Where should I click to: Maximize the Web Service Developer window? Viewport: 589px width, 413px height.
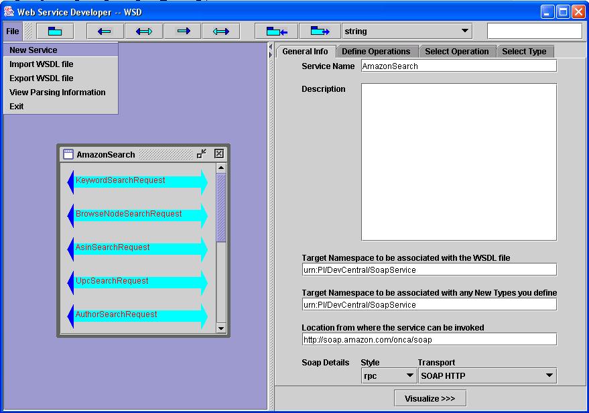[x=563, y=12]
